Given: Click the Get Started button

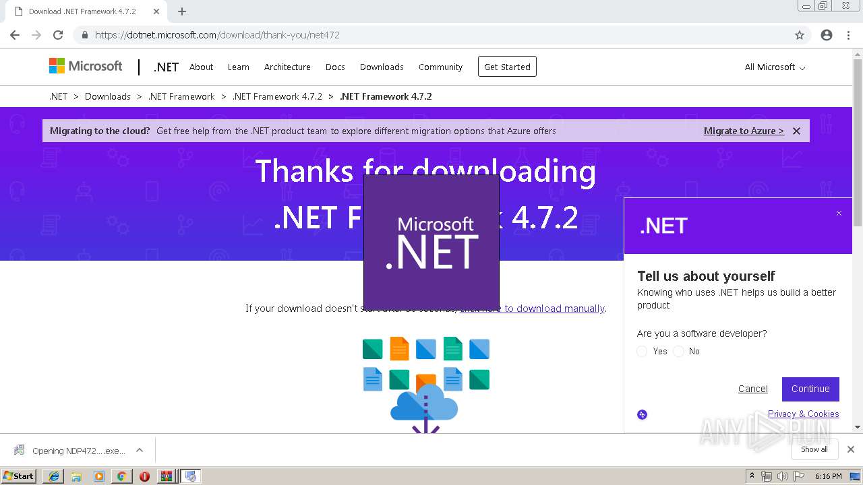Looking at the screenshot, I should click(x=507, y=67).
